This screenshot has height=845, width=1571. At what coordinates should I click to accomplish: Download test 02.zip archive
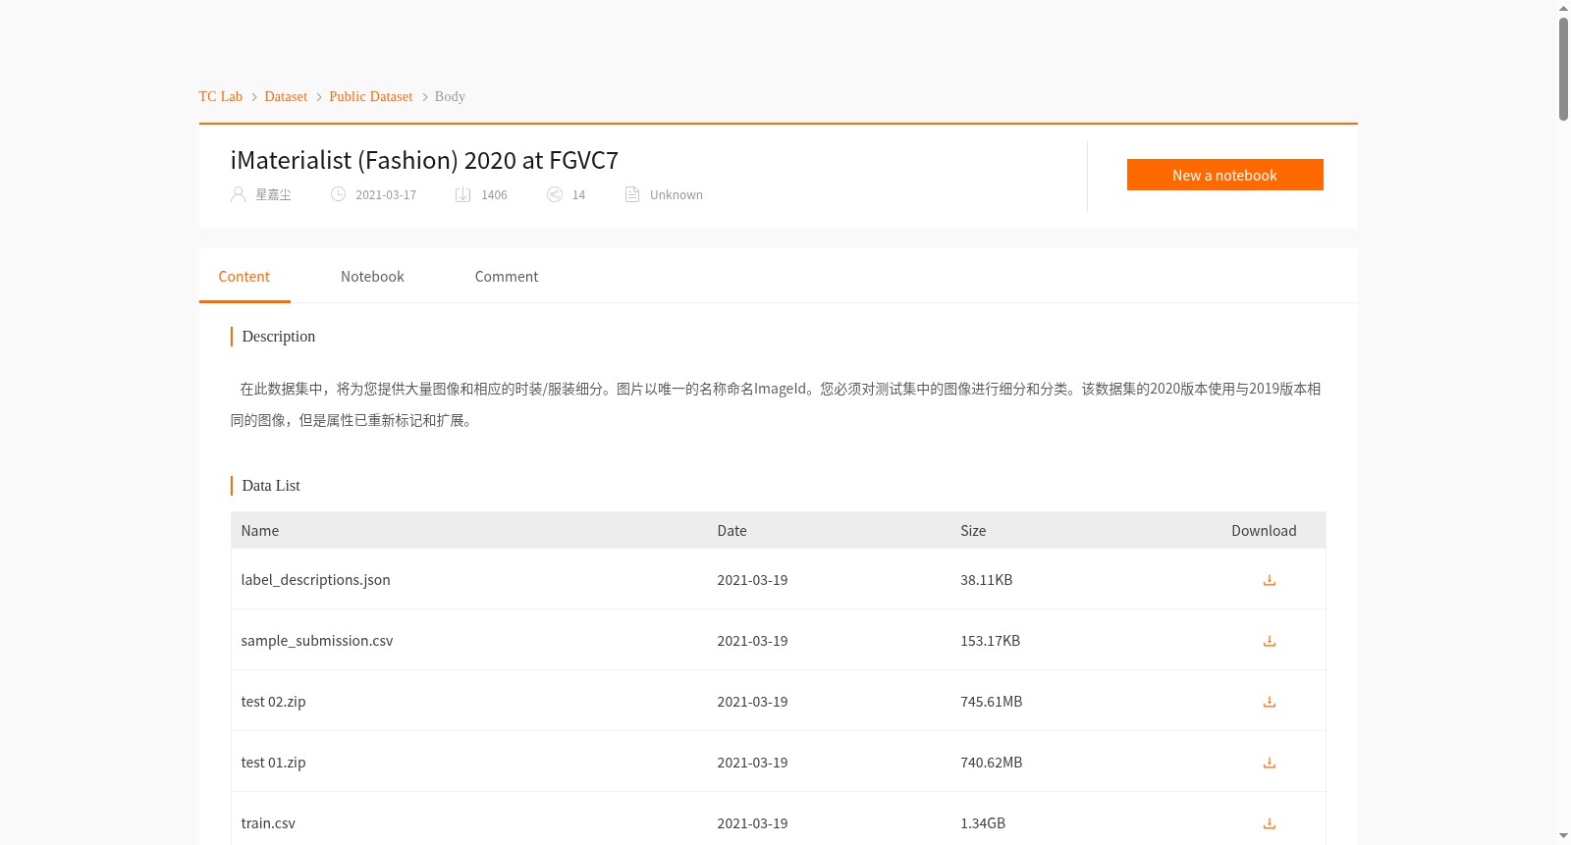(1269, 702)
